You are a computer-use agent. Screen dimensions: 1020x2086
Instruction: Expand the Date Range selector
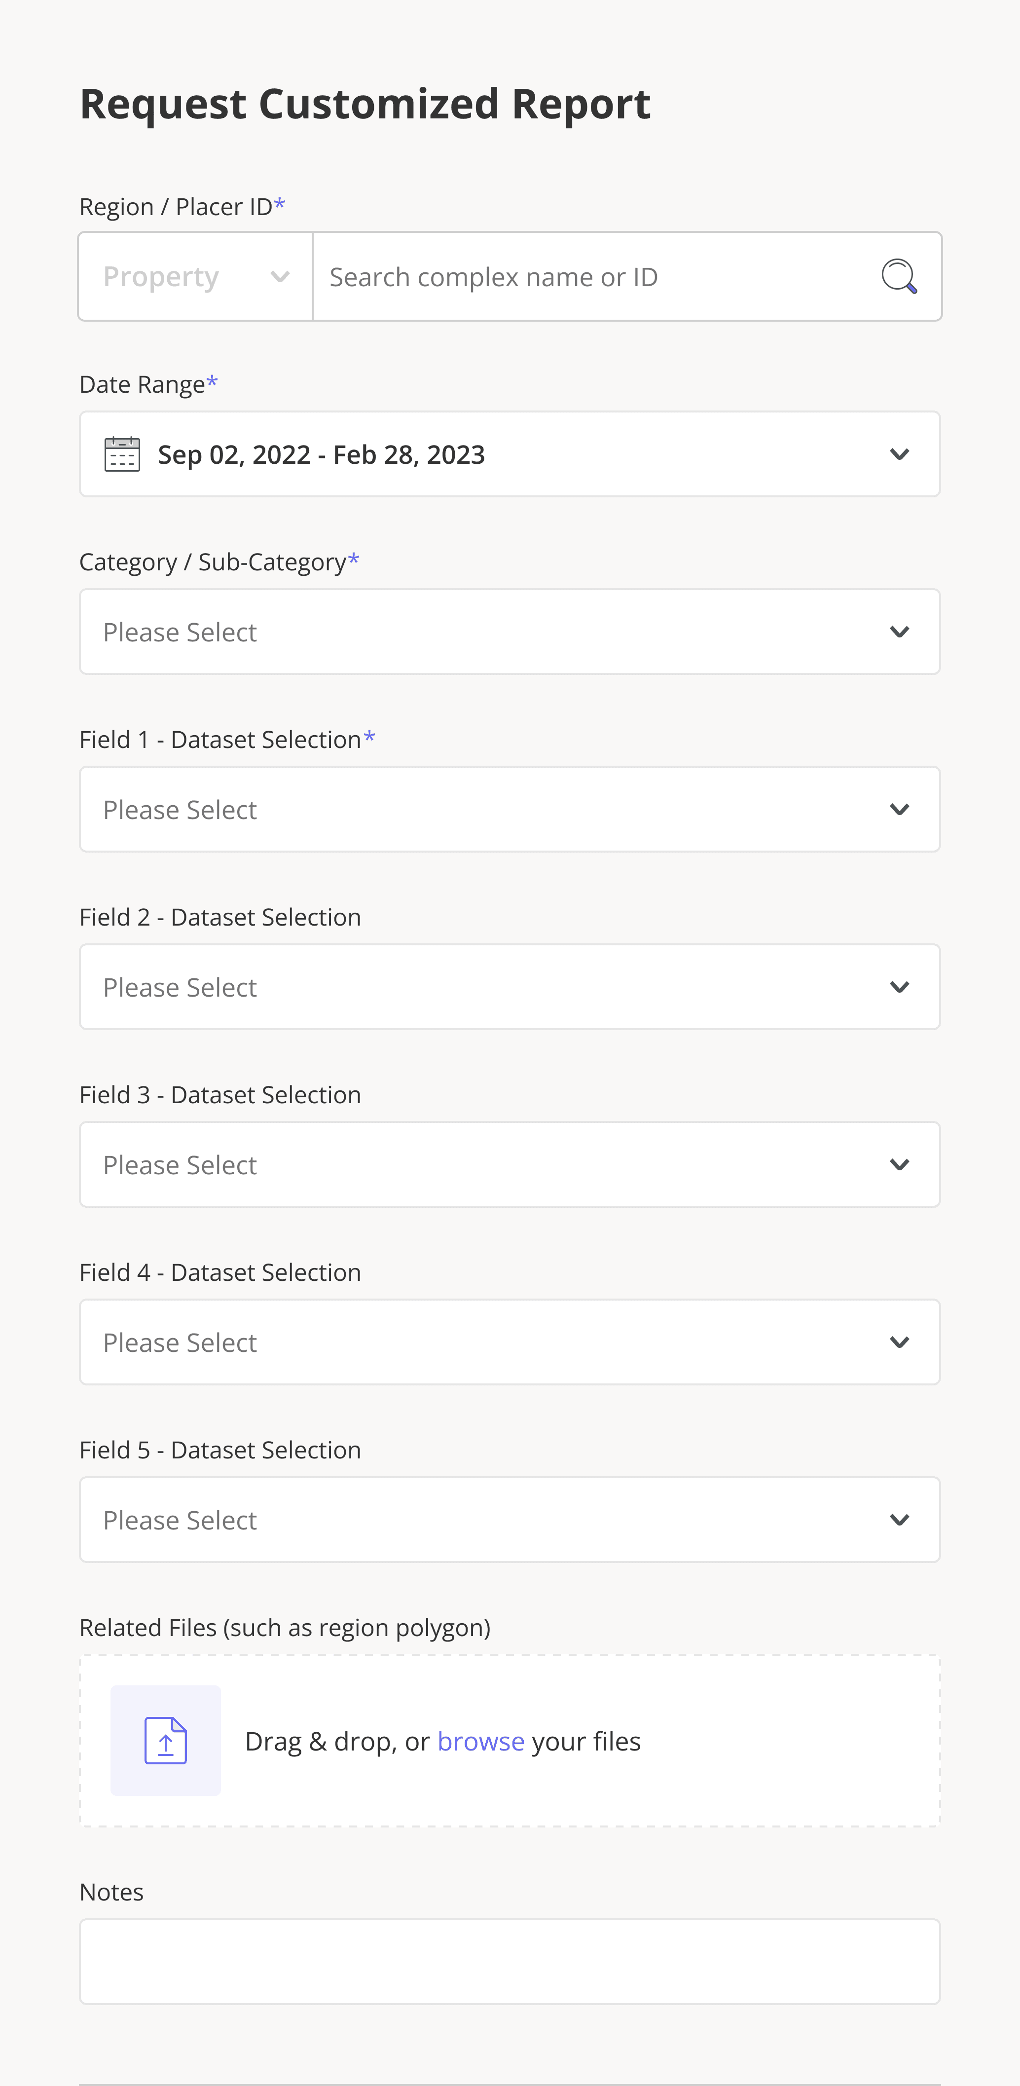point(510,453)
